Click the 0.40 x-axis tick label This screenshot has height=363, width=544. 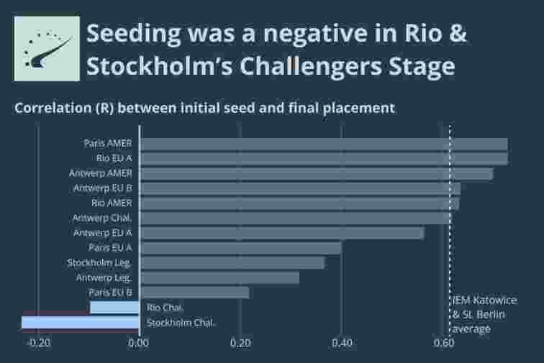(x=342, y=343)
